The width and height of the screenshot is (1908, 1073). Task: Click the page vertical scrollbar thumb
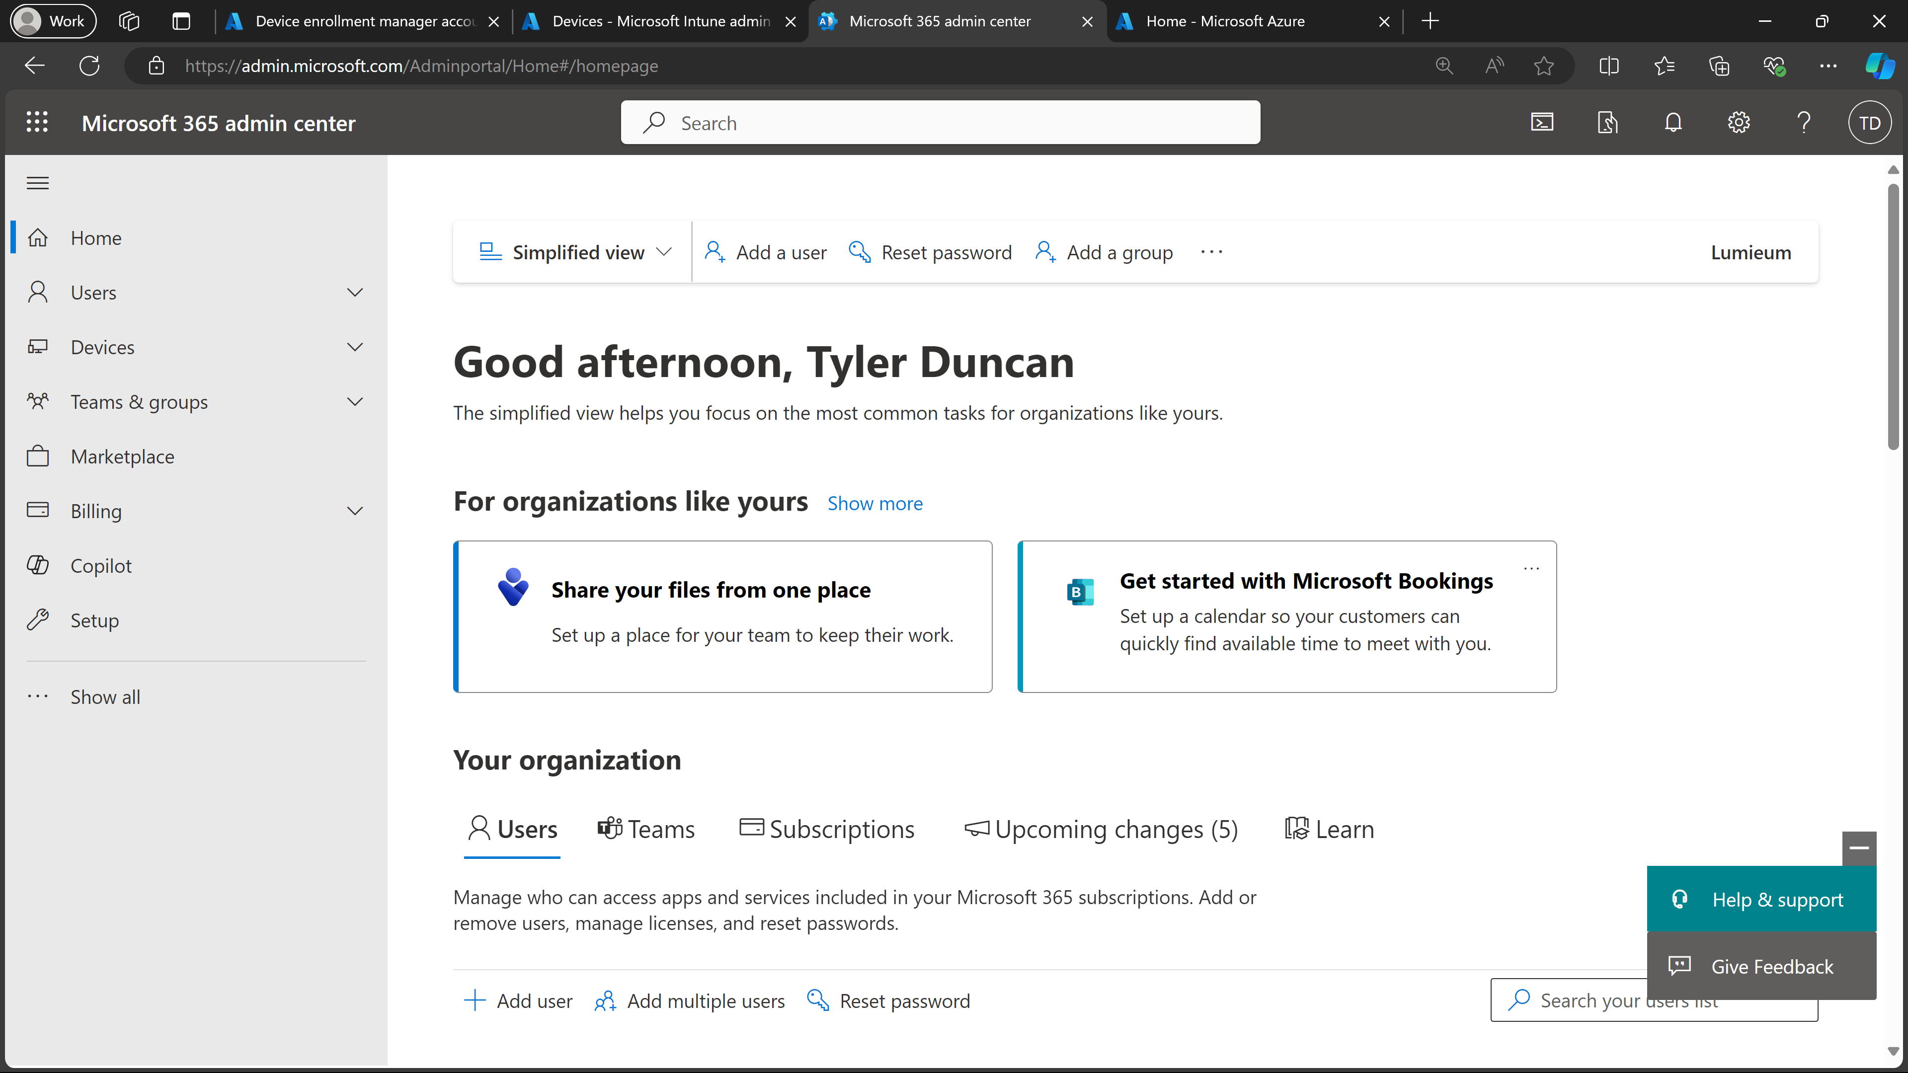tap(1893, 317)
